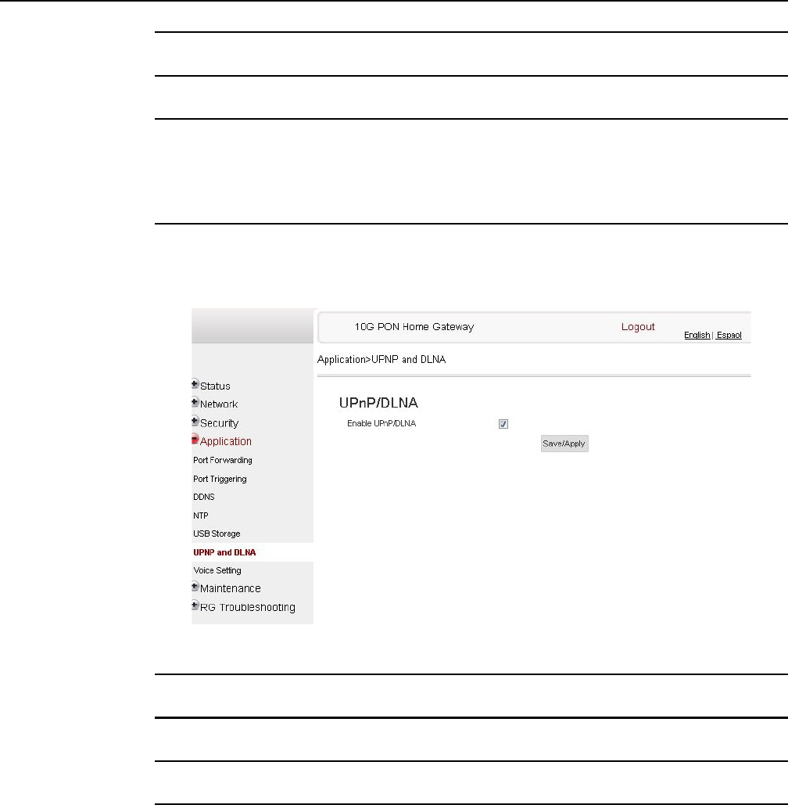Open the NTP settings page
The image size is (788, 812).
pyautogui.click(x=201, y=516)
